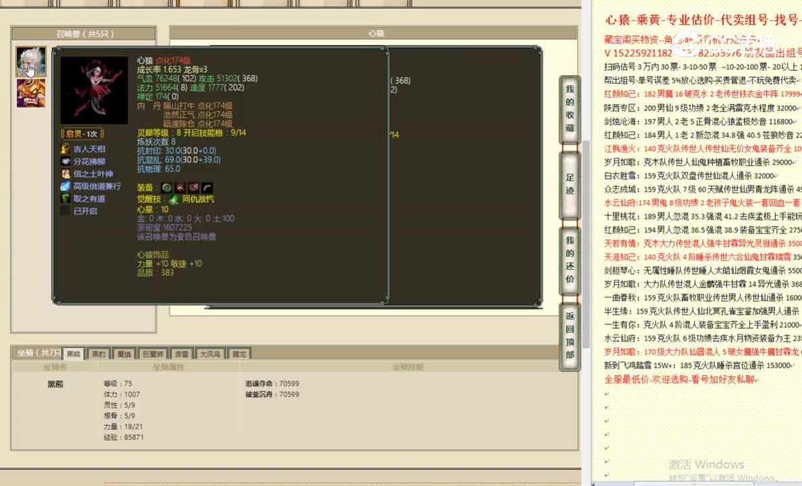Screen dimensions: 802x486
Task: Click the 江枫渔火 red listing line
Action: coord(703,149)
